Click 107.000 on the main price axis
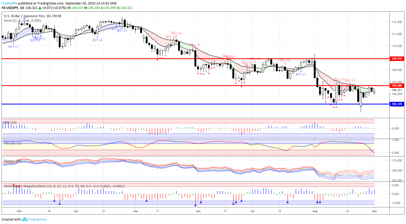Viewport: 406px width, 224px height. point(397,82)
